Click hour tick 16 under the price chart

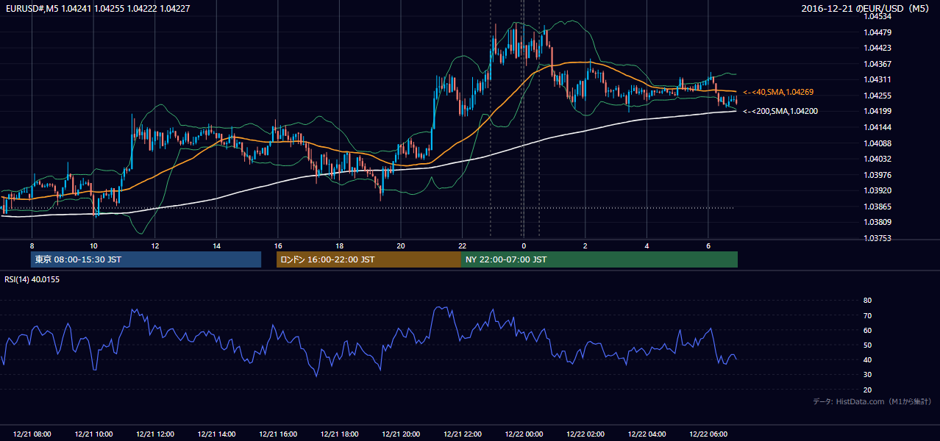pyautogui.click(x=278, y=245)
